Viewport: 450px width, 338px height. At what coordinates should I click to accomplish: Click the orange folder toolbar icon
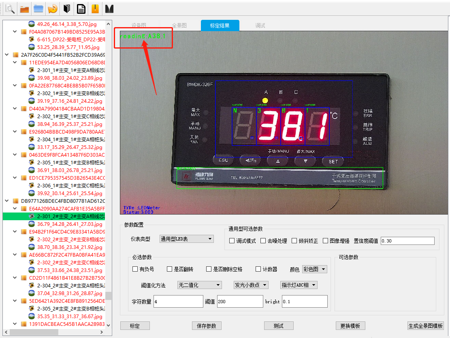coord(24,9)
